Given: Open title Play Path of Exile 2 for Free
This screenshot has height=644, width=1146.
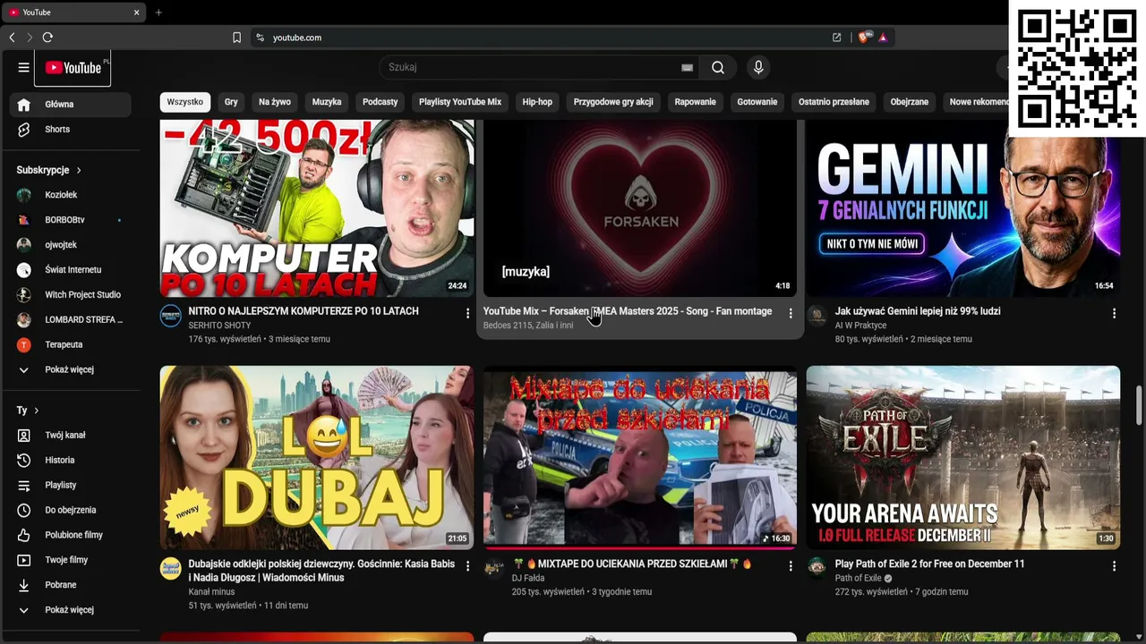Looking at the screenshot, I should (929, 564).
